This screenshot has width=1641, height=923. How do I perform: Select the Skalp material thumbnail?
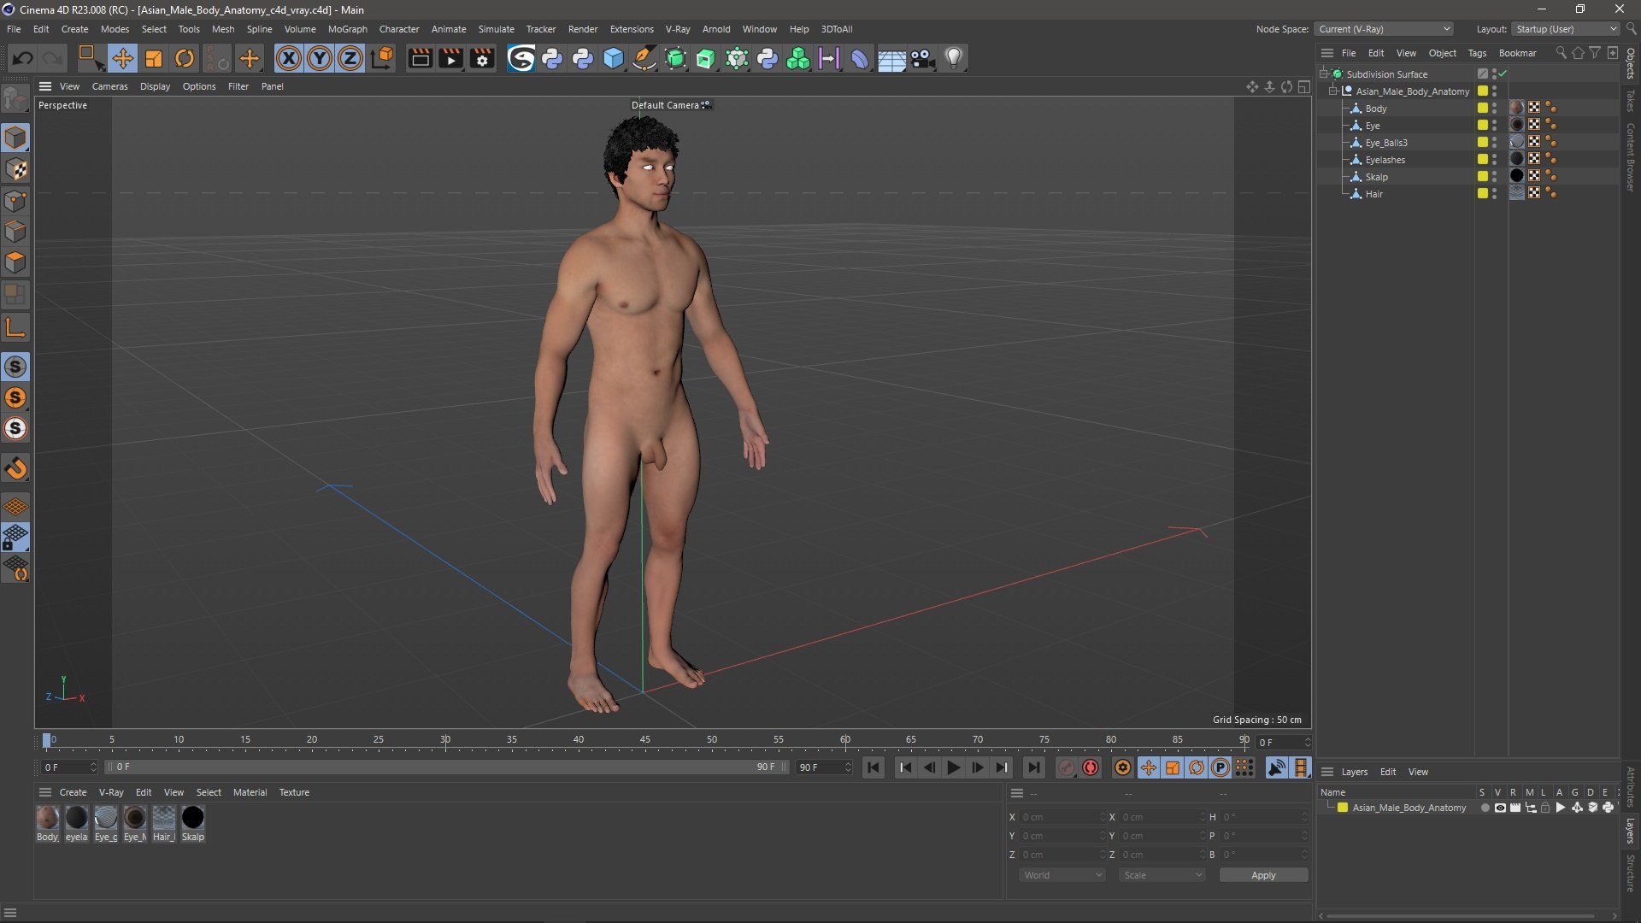(193, 818)
